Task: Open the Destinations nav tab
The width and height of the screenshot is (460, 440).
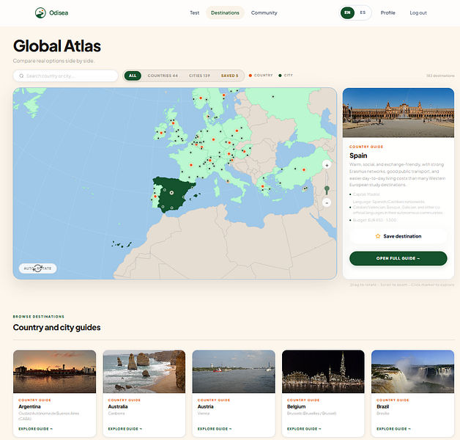Action: (x=225, y=12)
